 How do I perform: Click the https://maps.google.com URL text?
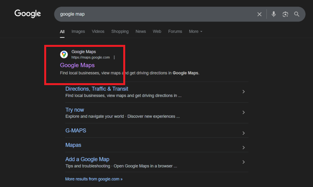[90, 57]
